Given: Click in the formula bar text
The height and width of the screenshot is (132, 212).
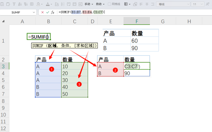Looking at the screenshot, I should (81, 12).
